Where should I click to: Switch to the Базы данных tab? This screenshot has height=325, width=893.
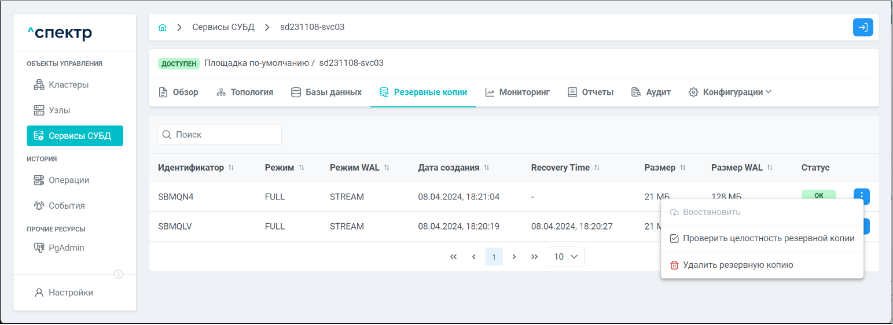click(x=326, y=92)
